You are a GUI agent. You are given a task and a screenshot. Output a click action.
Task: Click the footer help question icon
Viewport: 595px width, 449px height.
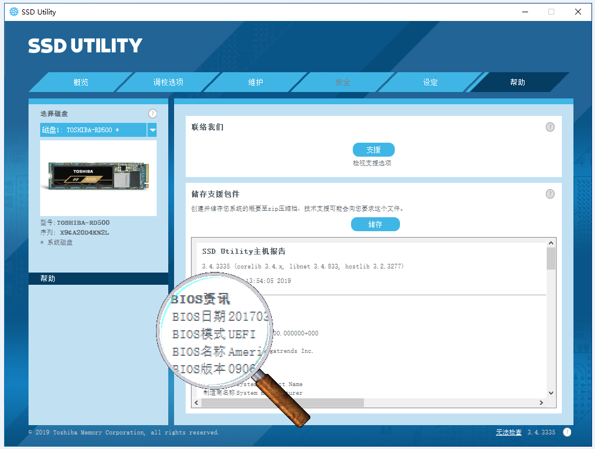pyautogui.click(x=567, y=432)
